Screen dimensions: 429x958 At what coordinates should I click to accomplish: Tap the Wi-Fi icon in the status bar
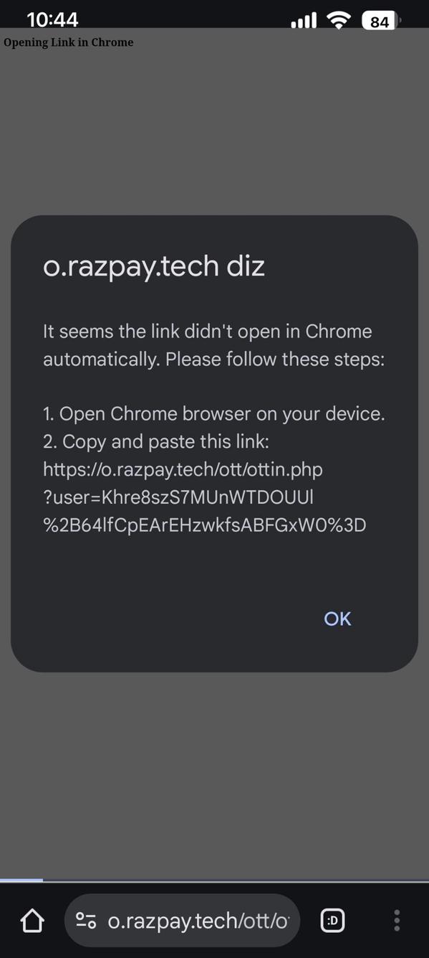tap(338, 19)
